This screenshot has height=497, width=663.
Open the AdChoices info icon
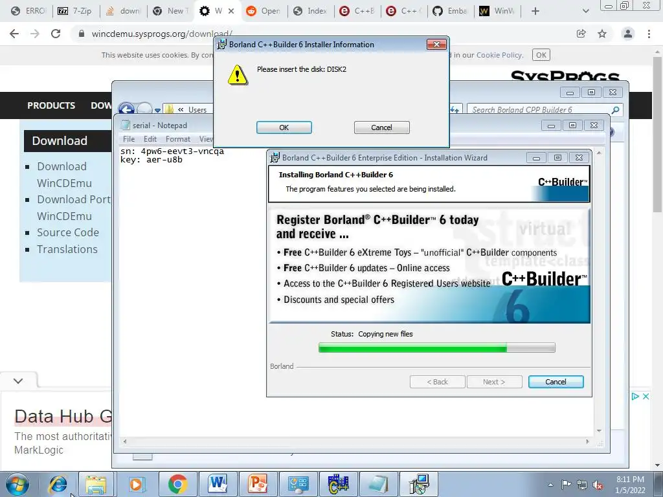635,397
